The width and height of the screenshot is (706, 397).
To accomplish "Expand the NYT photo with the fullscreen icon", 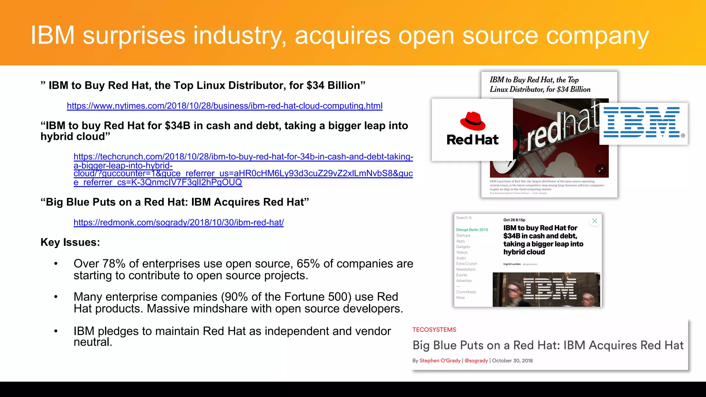I will tap(601, 170).
